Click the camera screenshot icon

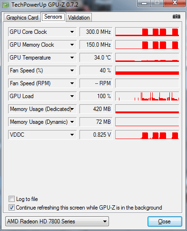(x=177, y=17)
